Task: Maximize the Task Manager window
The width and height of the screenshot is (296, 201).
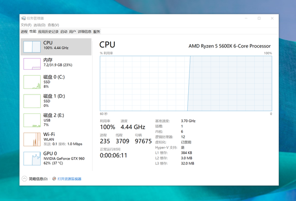Action: (259, 18)
